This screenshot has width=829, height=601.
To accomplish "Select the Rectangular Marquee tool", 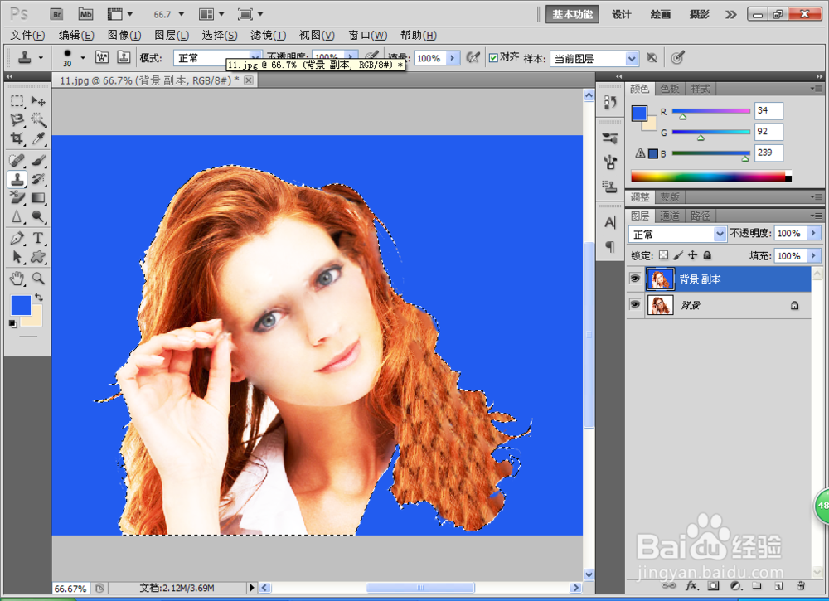I will click(x=17, y=100).
